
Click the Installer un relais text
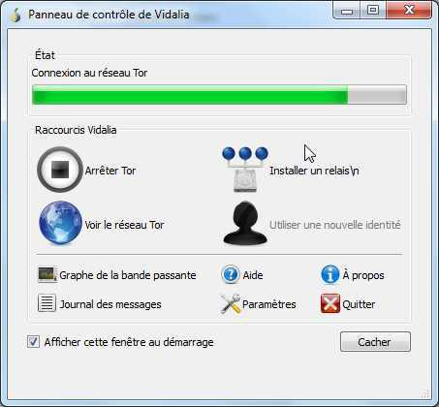314,171
